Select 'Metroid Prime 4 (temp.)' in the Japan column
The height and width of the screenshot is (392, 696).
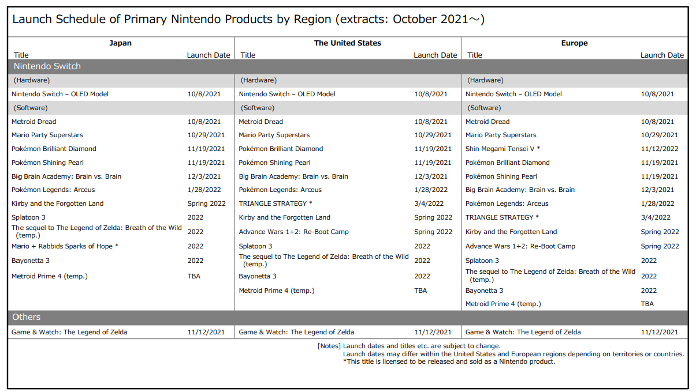tap(49, 276)
